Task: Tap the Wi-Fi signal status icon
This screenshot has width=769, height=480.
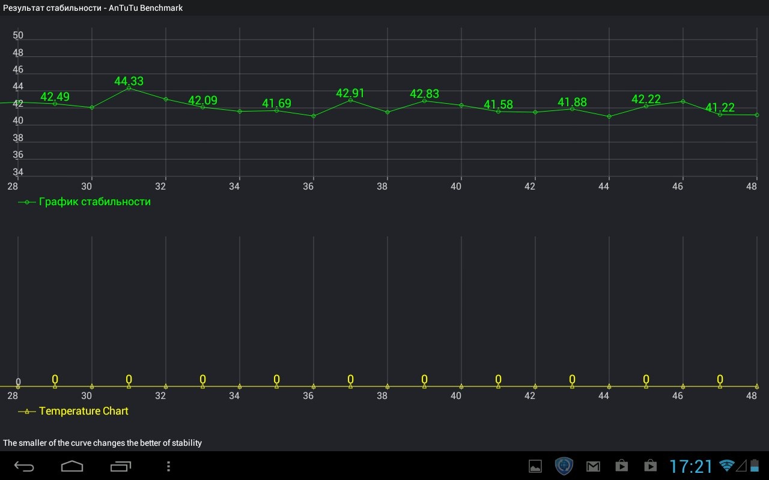Action: [727, 466]
